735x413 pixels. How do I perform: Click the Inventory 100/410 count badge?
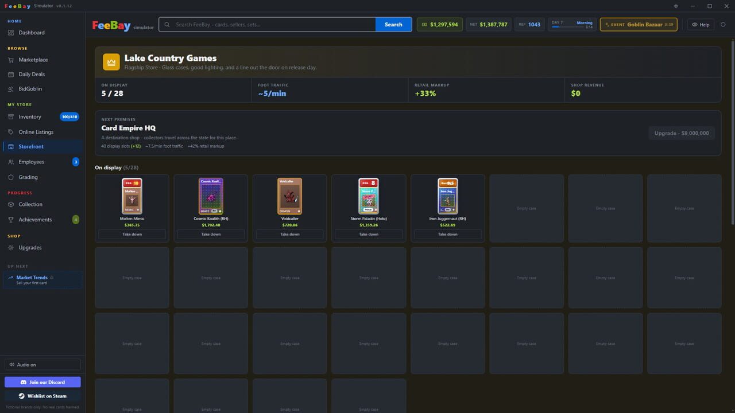tap(69, 116)
